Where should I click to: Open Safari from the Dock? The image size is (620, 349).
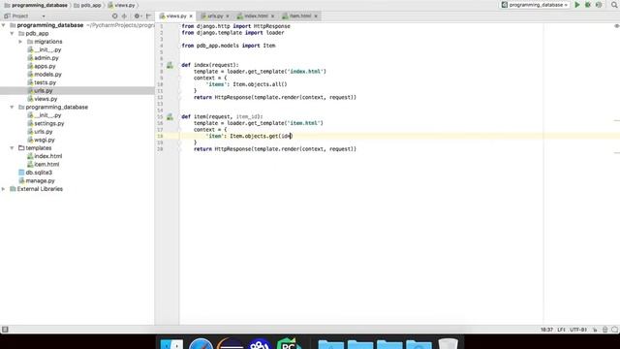point(201,344)
